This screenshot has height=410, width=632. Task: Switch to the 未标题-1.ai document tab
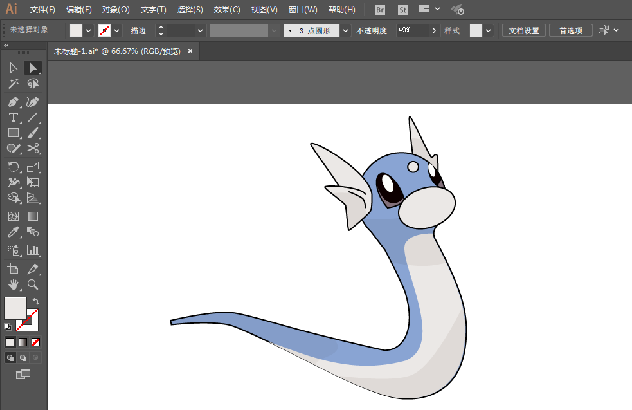pos(117,51)
